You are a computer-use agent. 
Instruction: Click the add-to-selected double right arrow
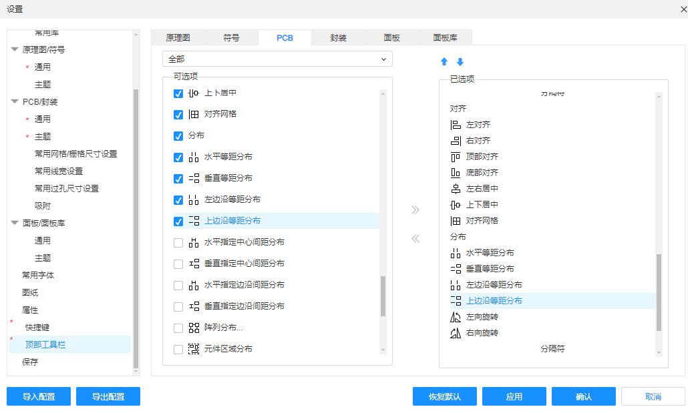point(415,210)
